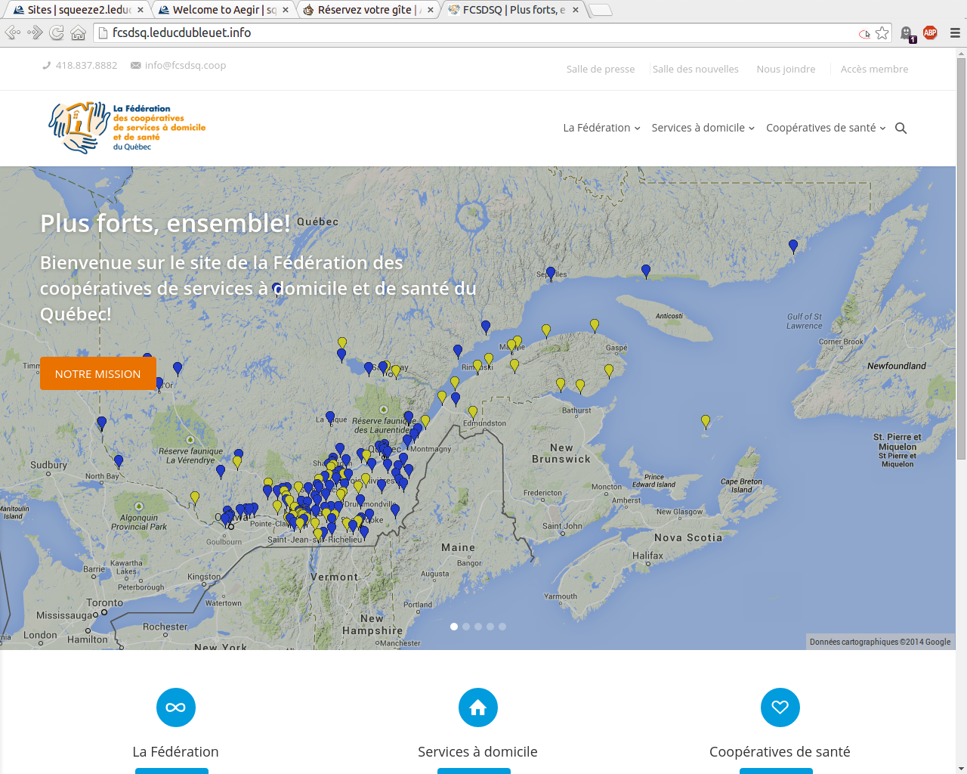
Task: Select the last slider pagination dot
Action: 502,627
